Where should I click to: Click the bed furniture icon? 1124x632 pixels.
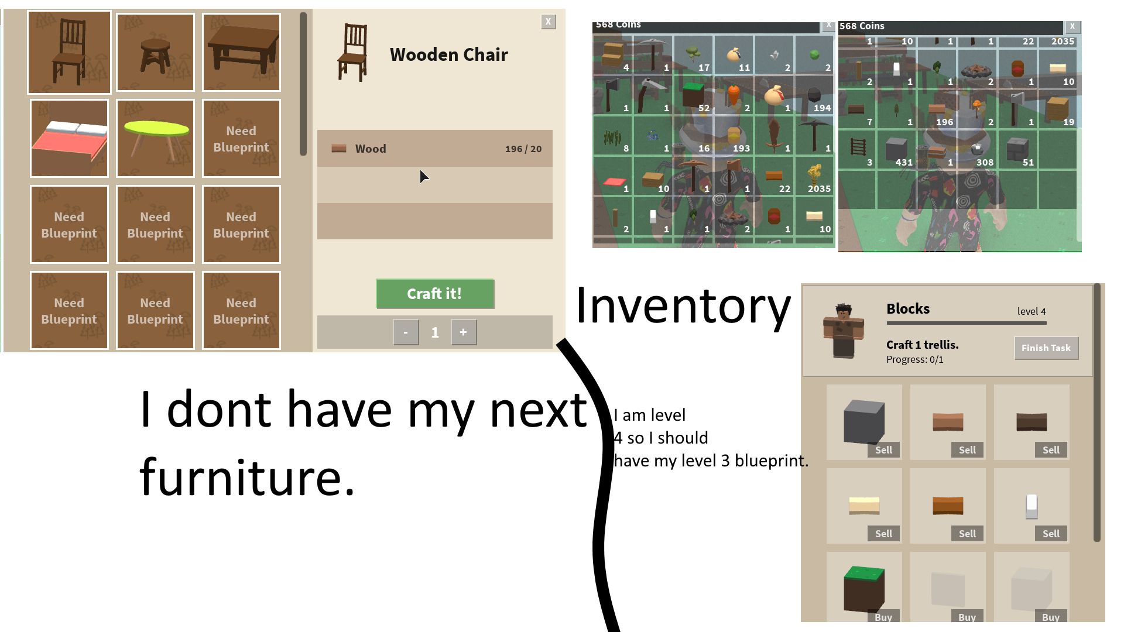tap(68, 139)
